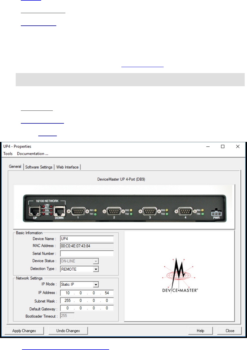Viewport: 247px width, 350px height.
Task: Click the Undo Changes button
Action: pos(68,331)
